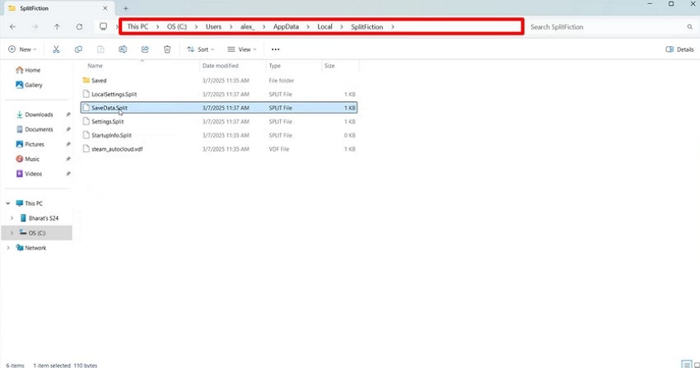The width and height of the screenshot is (700, 368).
Task: Open Documents quick access folder
Action: (x=35, y=129)
